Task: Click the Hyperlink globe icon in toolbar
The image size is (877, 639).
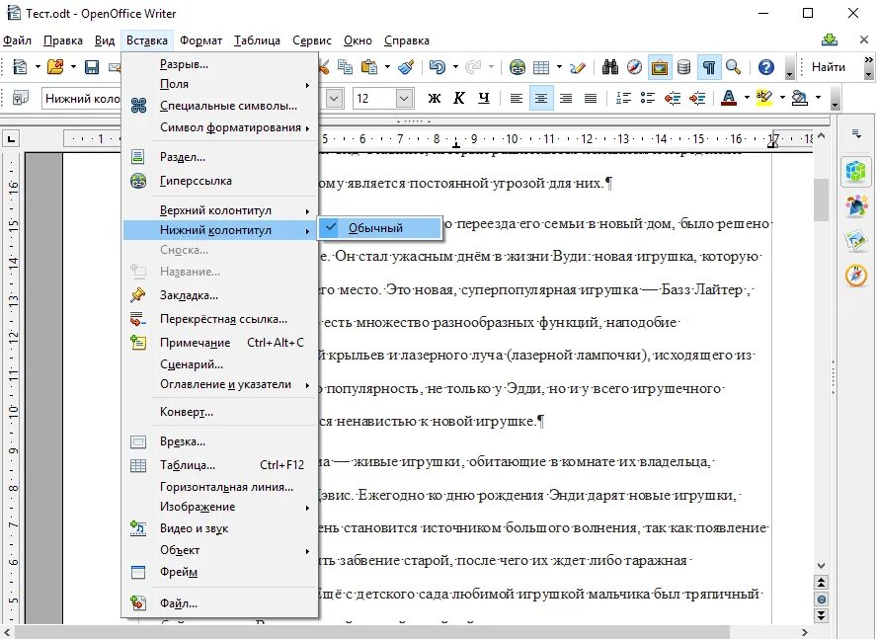Action: pos(518,67)
